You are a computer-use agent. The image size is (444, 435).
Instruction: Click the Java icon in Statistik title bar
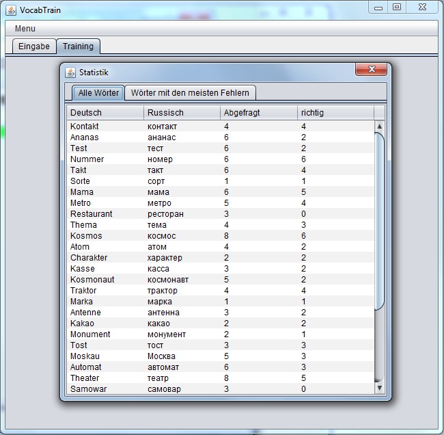[x=70, y=72]
